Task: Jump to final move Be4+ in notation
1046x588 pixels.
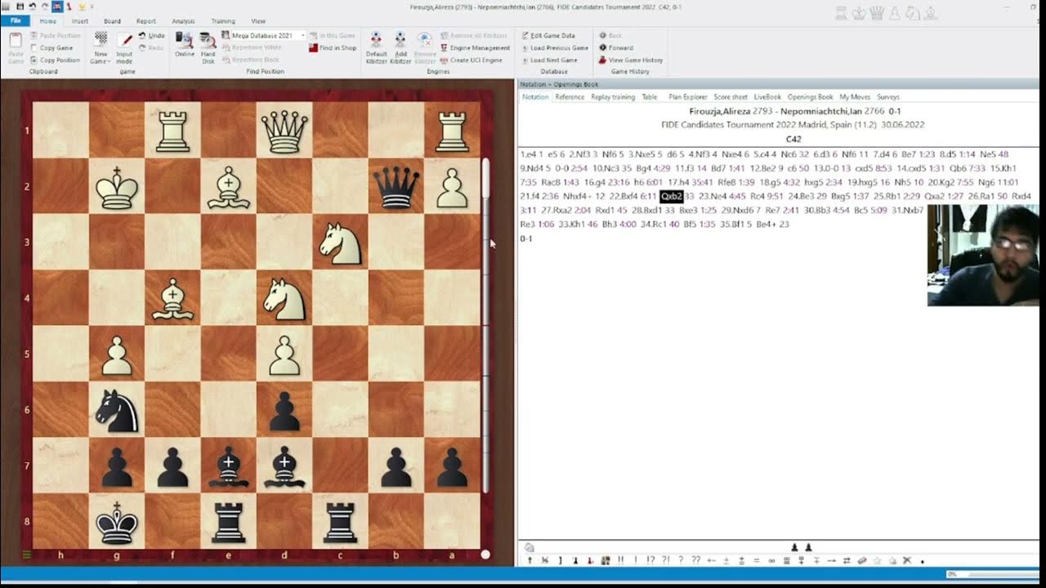Action: tap(767, 225)
